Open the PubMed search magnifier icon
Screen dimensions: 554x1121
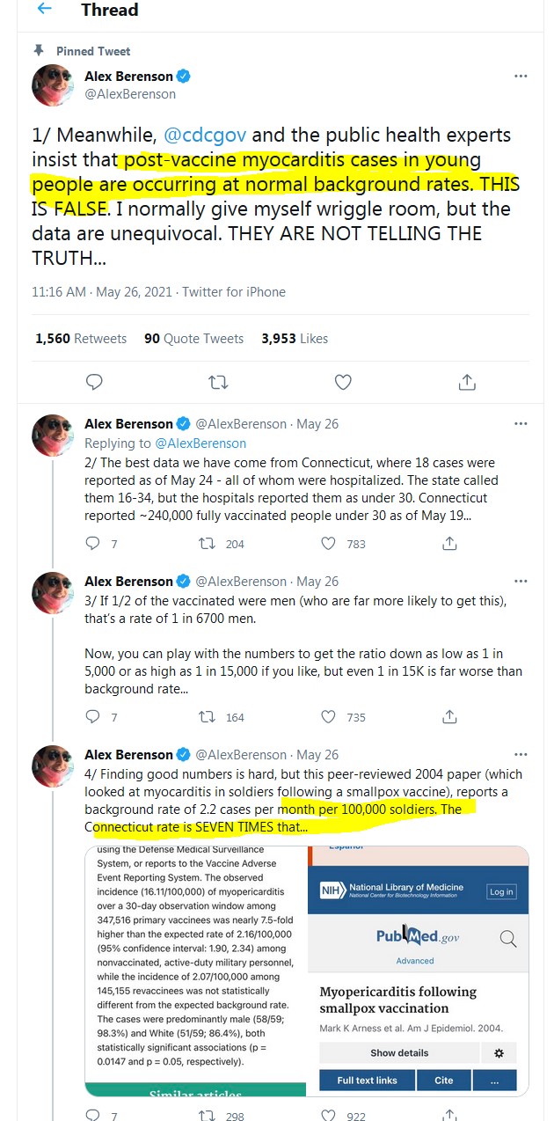pos(507,939)
